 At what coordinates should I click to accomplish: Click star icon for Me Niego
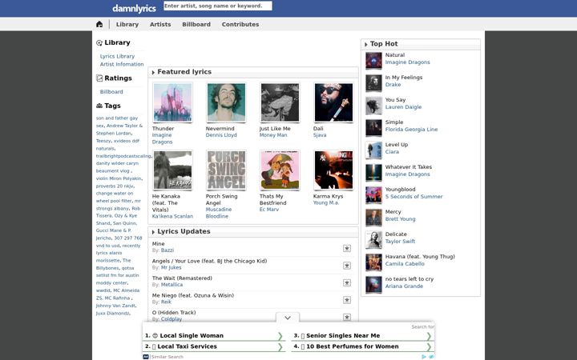347,300
